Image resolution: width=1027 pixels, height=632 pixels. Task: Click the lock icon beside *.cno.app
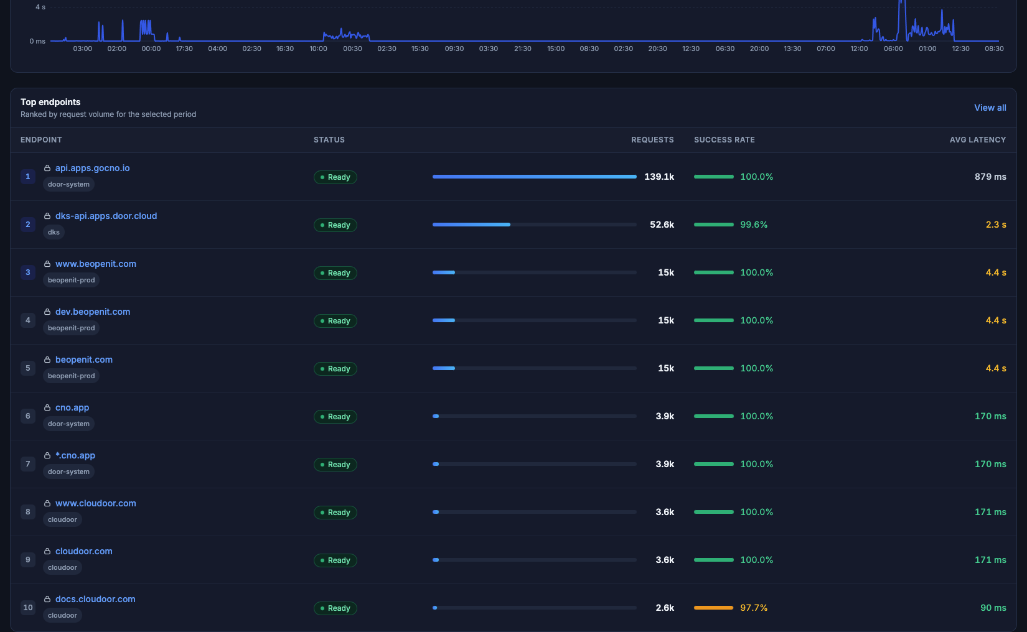pos(47,455)
